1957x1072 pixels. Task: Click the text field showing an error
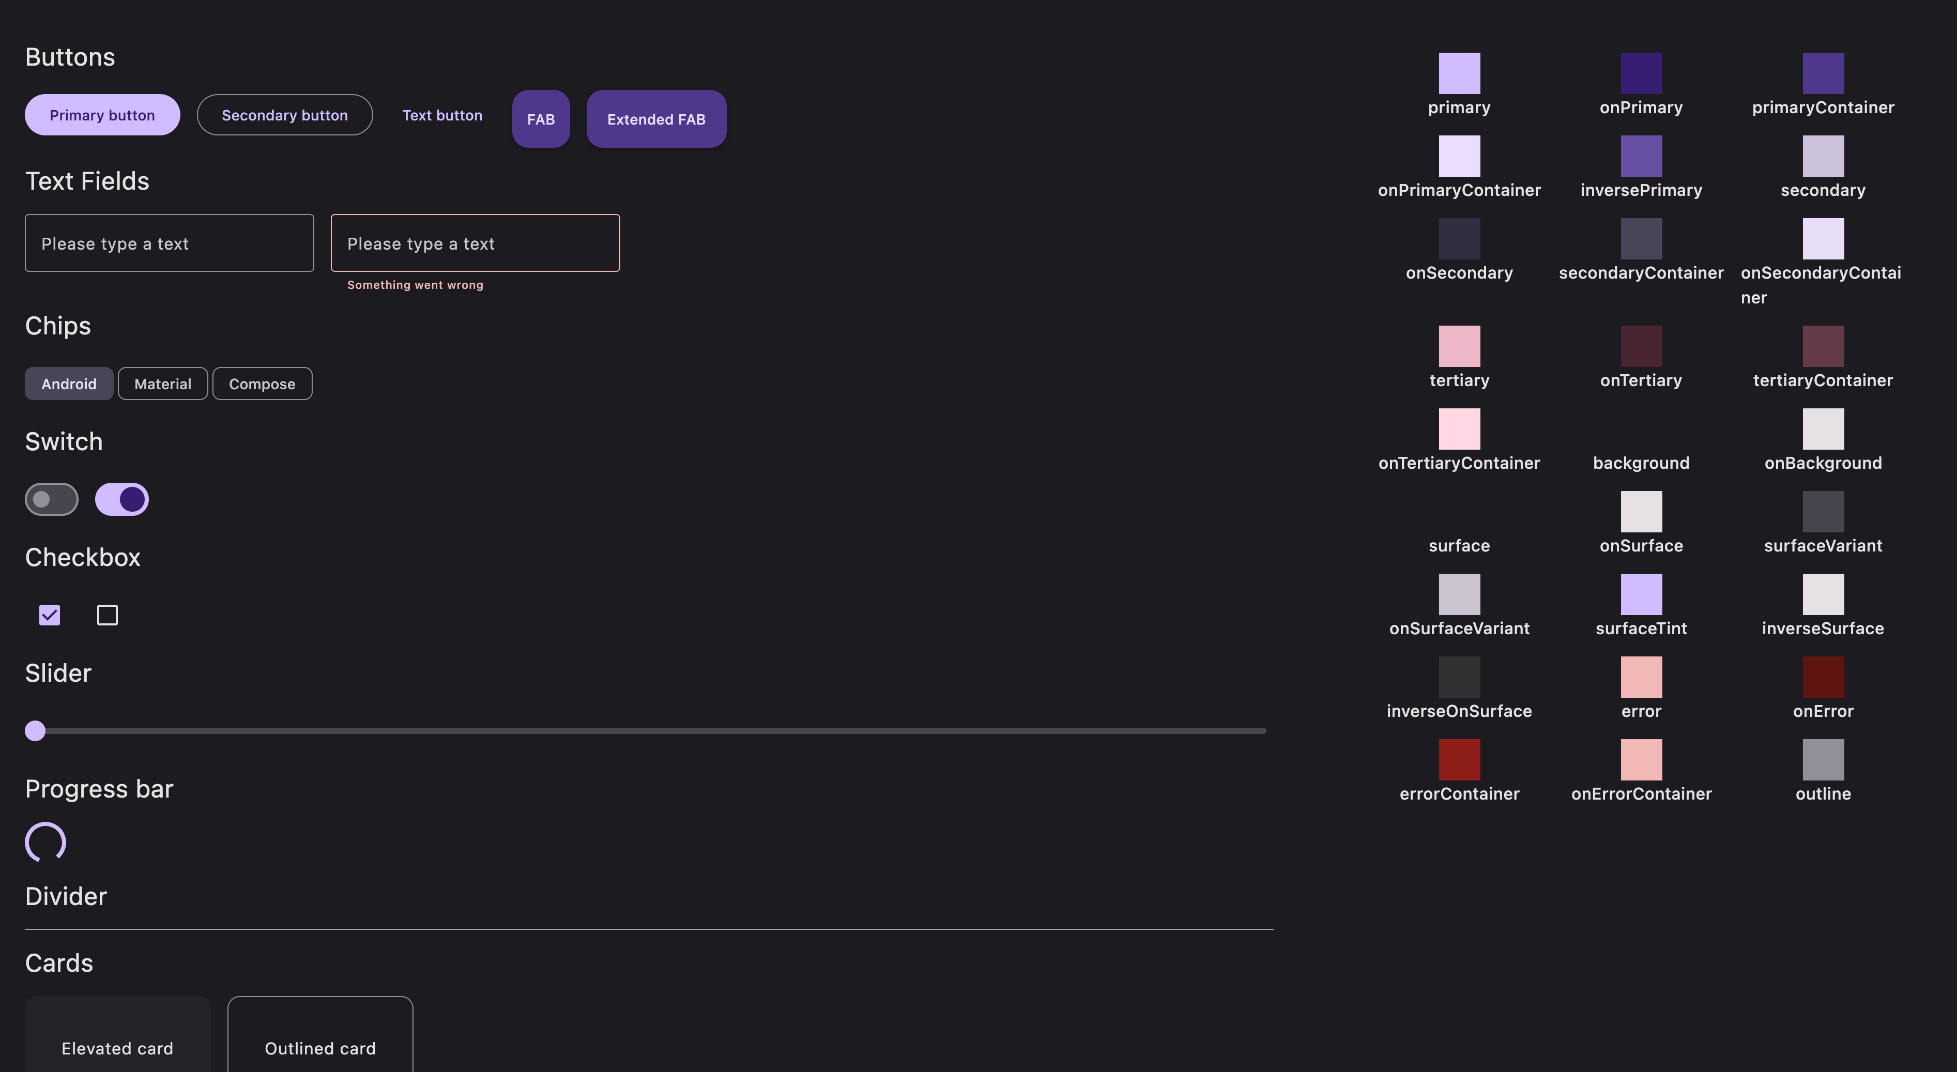(475, 243)
